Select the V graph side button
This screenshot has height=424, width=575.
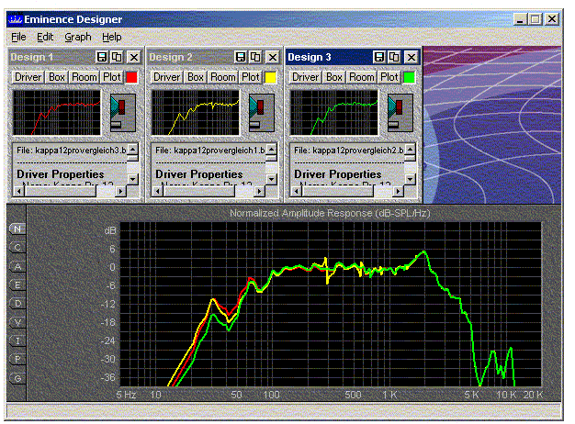point(17,322)
